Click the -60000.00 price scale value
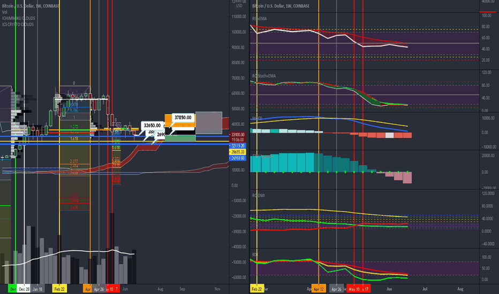This screenshot has width=499, height=294. 239,277
